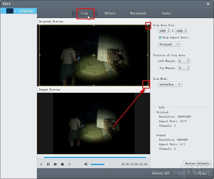This screenshot has width=214, height=179.
Task: Click the playback progress slider handle
Action: pos(41,157)
